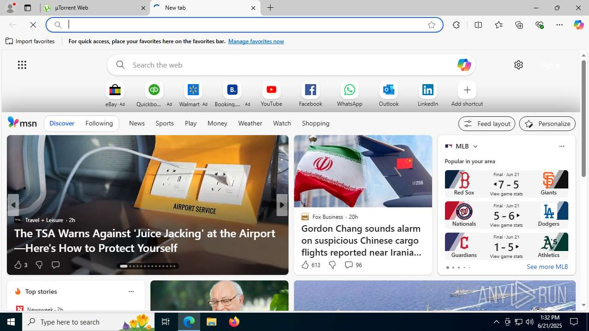
Task: Go to next carousel slide
Action: point(282,205)
